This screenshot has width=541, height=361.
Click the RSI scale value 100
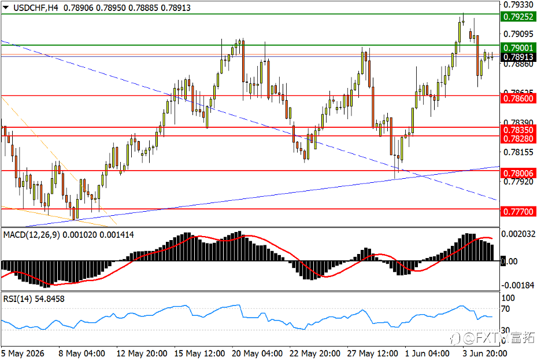pyautogui.click(x=508, y=298)
